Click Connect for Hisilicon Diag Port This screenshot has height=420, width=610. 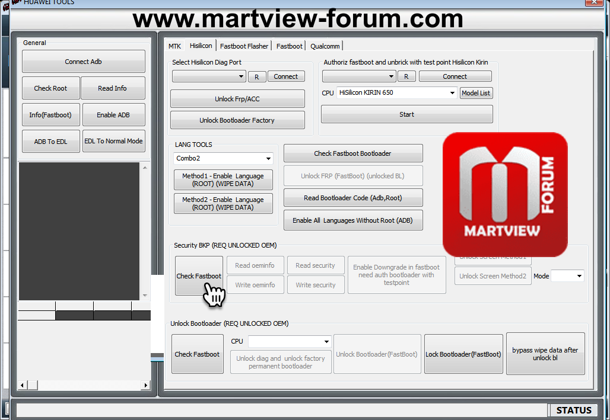286,76
